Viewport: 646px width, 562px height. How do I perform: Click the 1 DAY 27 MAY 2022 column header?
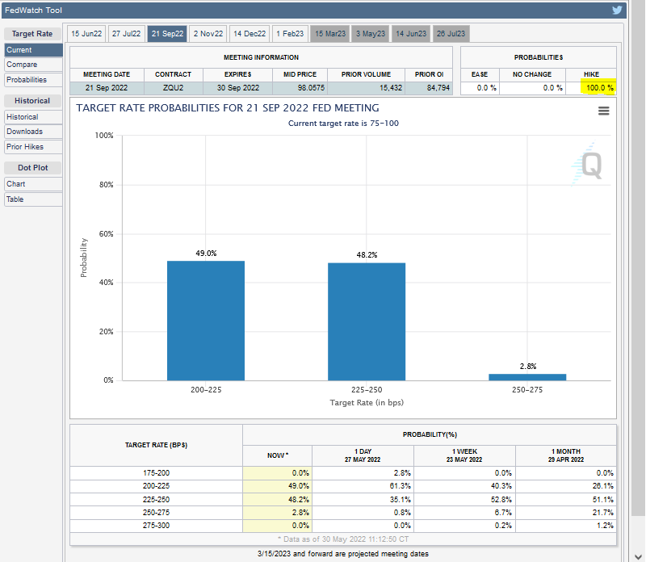click(363, 455)
